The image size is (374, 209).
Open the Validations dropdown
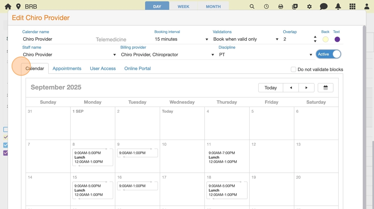245,39
